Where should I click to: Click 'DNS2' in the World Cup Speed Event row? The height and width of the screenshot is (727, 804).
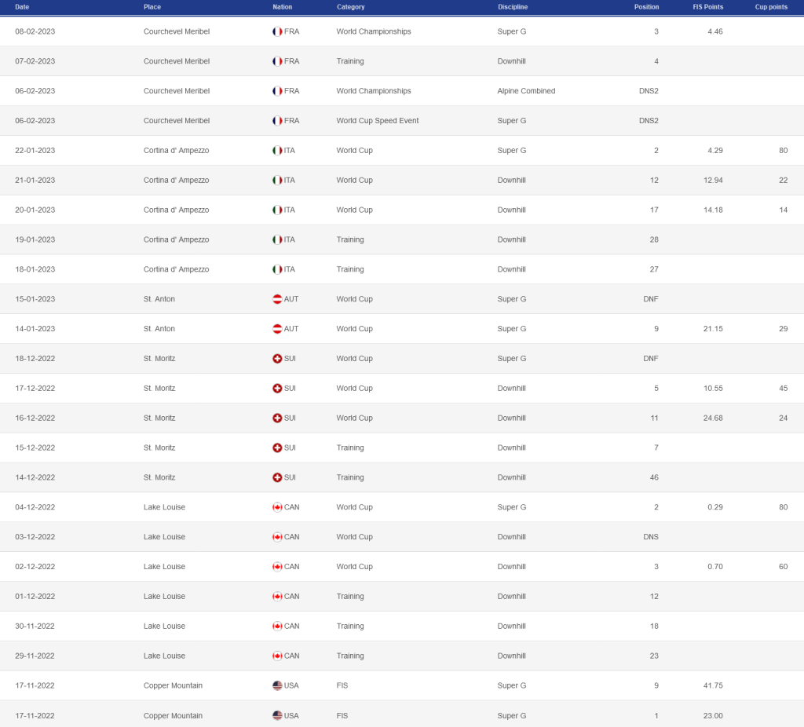point(649,120)
